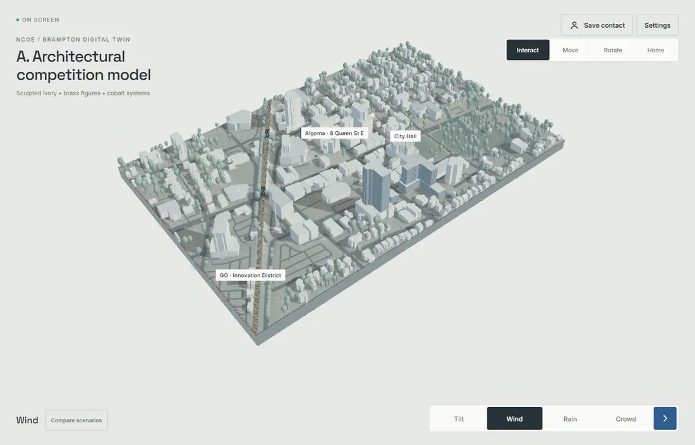Image resolution: width=695 pixels, height=445 pixels.
Task: Click the Wind label at bottom left
Action: click(27, 420)
